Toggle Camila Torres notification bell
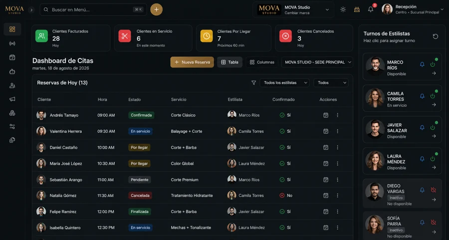The image size is (449, 240). (422, 96)
